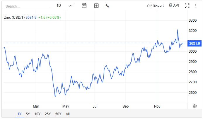203x119 pixels.
Task: Open the three-dot more options menu
Action: pos(196,6)
